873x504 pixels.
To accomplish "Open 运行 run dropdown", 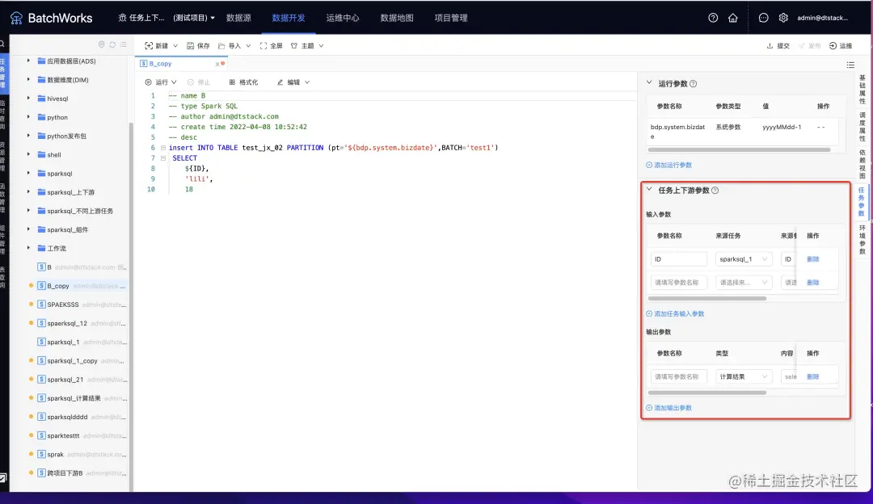I will pos(160,82).
